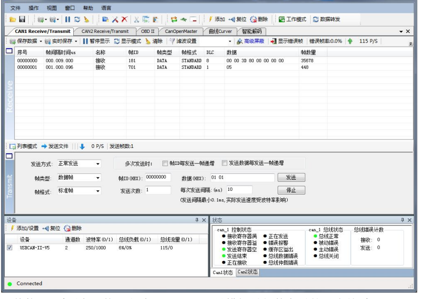Image resolution: width=422 pixels, height=299 pixels.
Task: Open the 文件 menu
Action: [x=15, y=8]
